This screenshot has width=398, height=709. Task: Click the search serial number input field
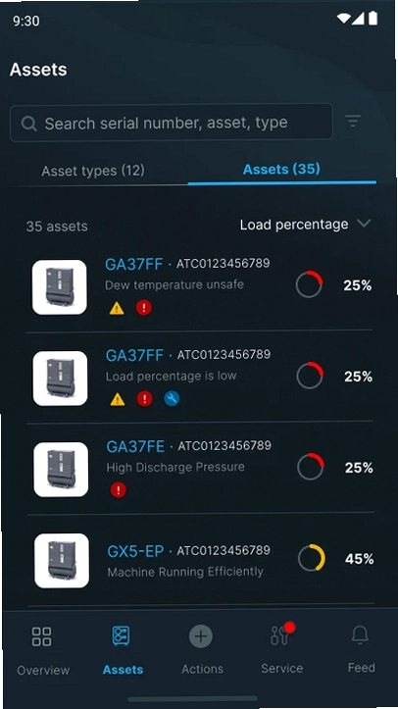(x=172, y=123)
